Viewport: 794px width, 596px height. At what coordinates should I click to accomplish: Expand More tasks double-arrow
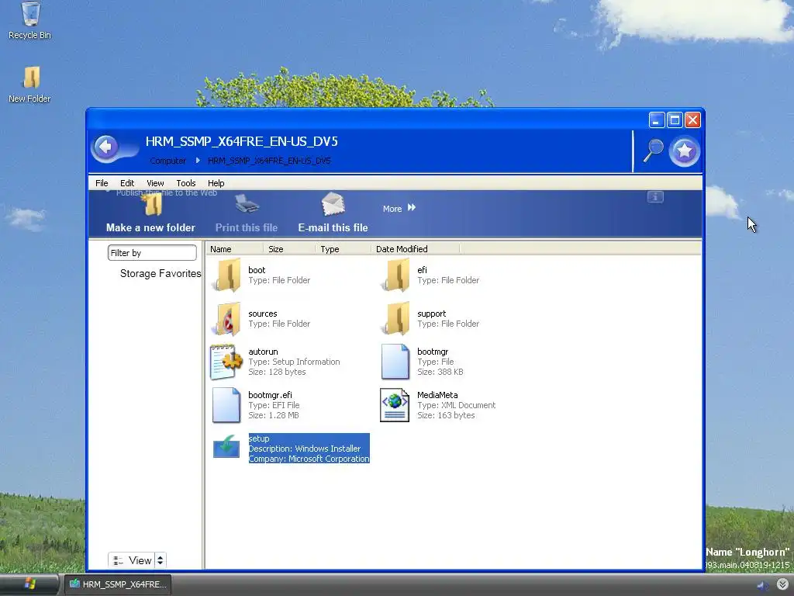point(411,208)
